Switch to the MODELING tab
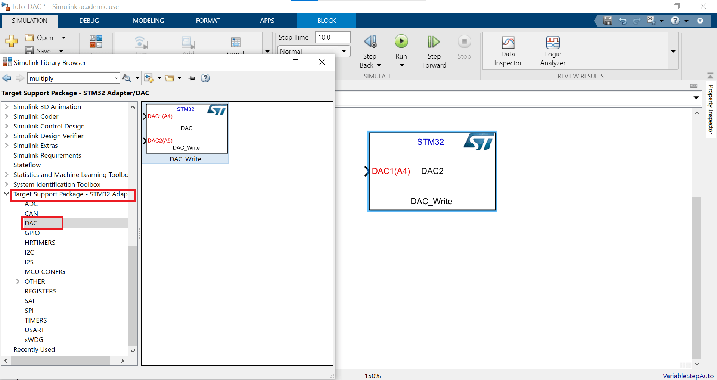Screen dimensions: 717x380 coord(148,21)
